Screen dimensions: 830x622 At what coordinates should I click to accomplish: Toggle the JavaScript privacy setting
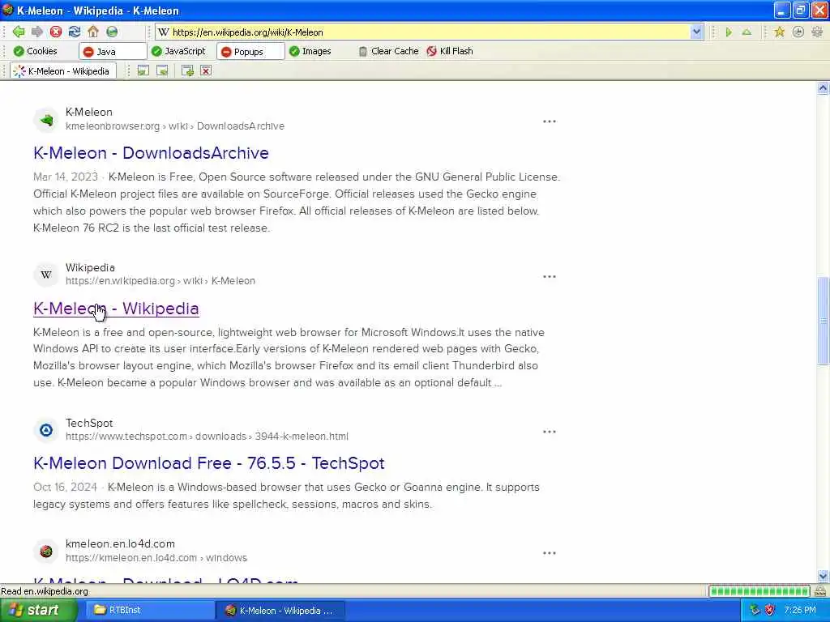178,51
